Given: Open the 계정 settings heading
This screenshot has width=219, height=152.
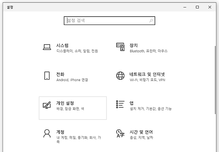Looking at the screenshot, I should click(60, 132).
